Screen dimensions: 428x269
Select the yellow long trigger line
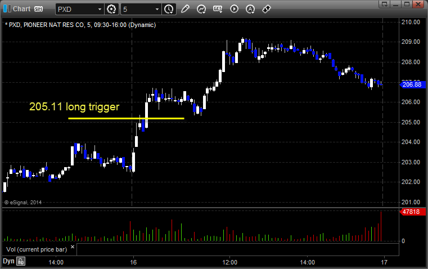click(126, 119)
